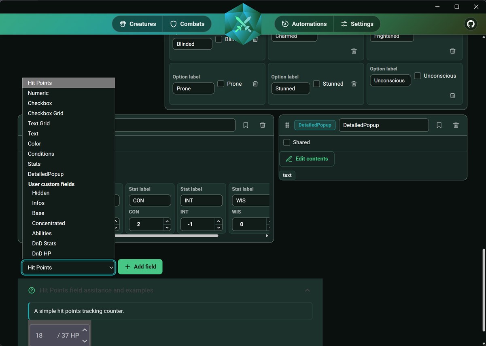Screen dimensions: 486x346
Task: Increase the CON stat value
Action: (167, 221)
